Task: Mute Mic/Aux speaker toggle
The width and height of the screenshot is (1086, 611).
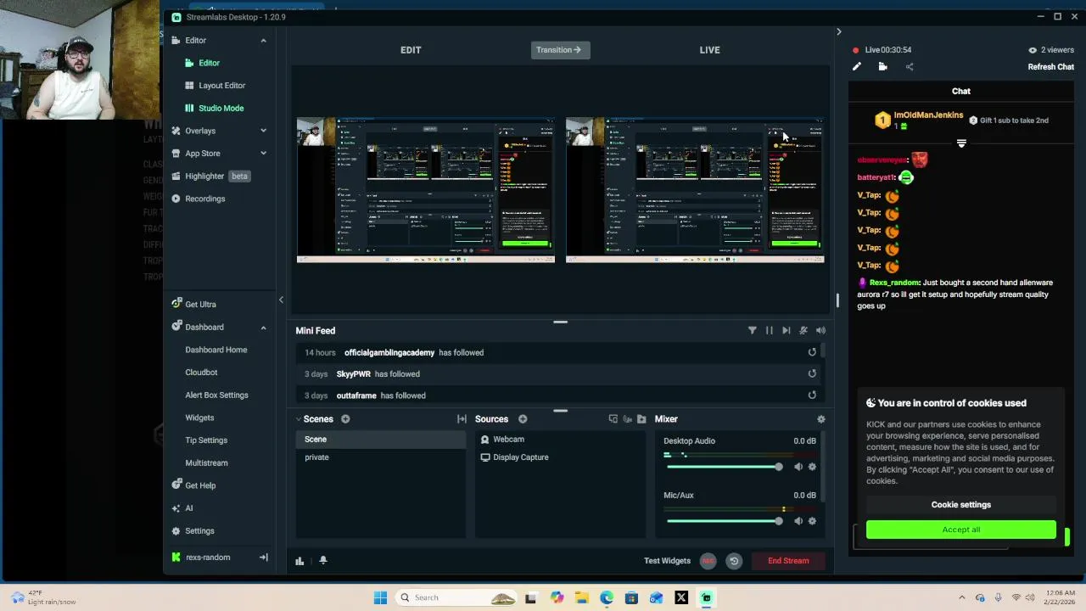Action: pyautogui.click(x=798, y=521)
